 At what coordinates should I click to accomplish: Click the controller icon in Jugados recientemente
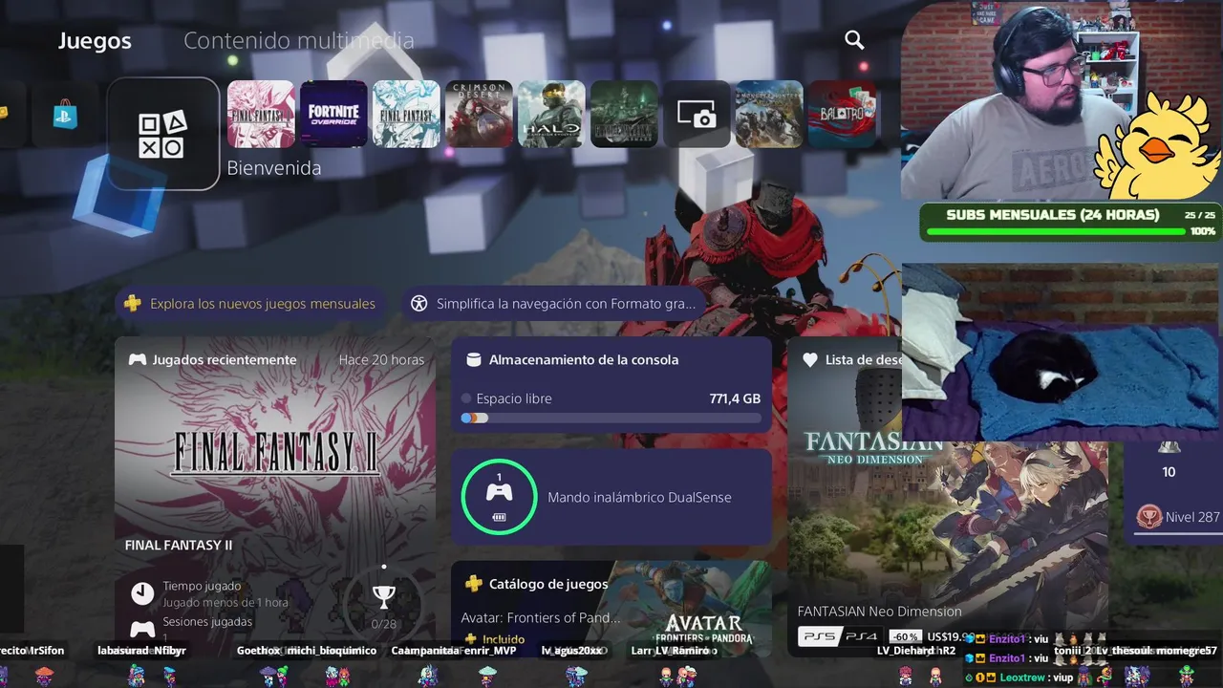138,360
